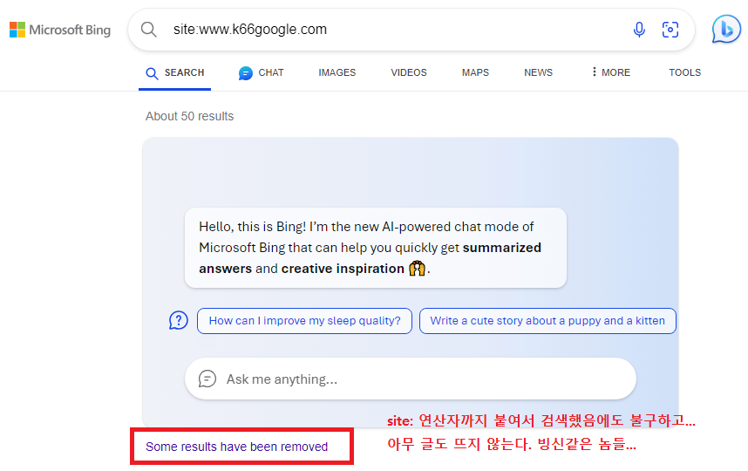Expand the MORE menu
This screenshot has width=748, height=471.
coord(610,72)
